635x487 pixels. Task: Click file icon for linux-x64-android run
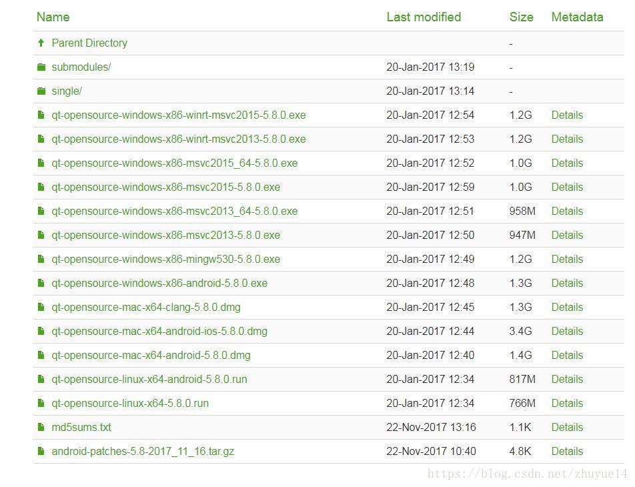pyautogui.click(x=41, y=379)
